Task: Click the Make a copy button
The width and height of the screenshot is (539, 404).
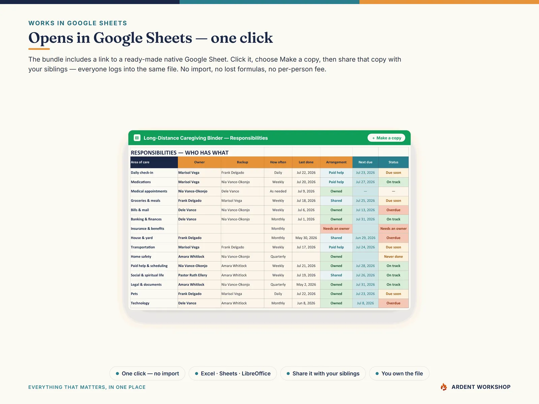Action: click(386, 138)
